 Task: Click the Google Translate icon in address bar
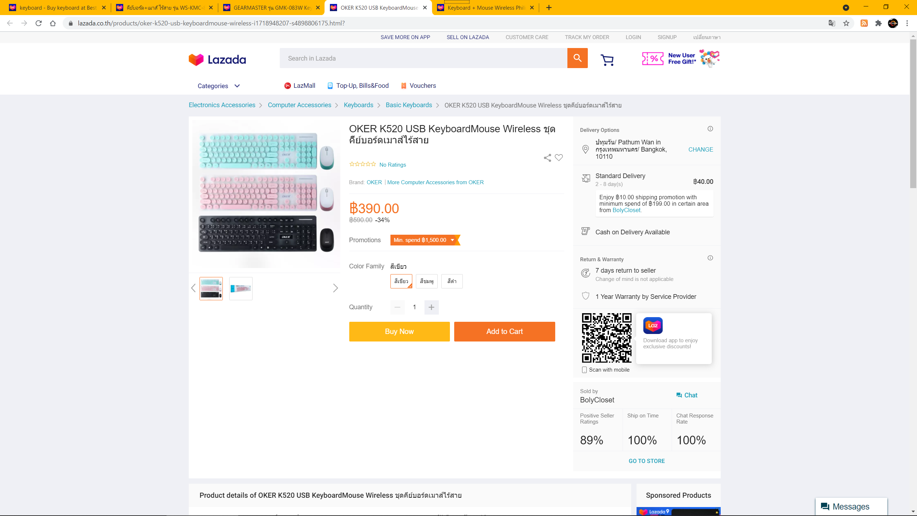pyautogui.click(x=832, y=23)
